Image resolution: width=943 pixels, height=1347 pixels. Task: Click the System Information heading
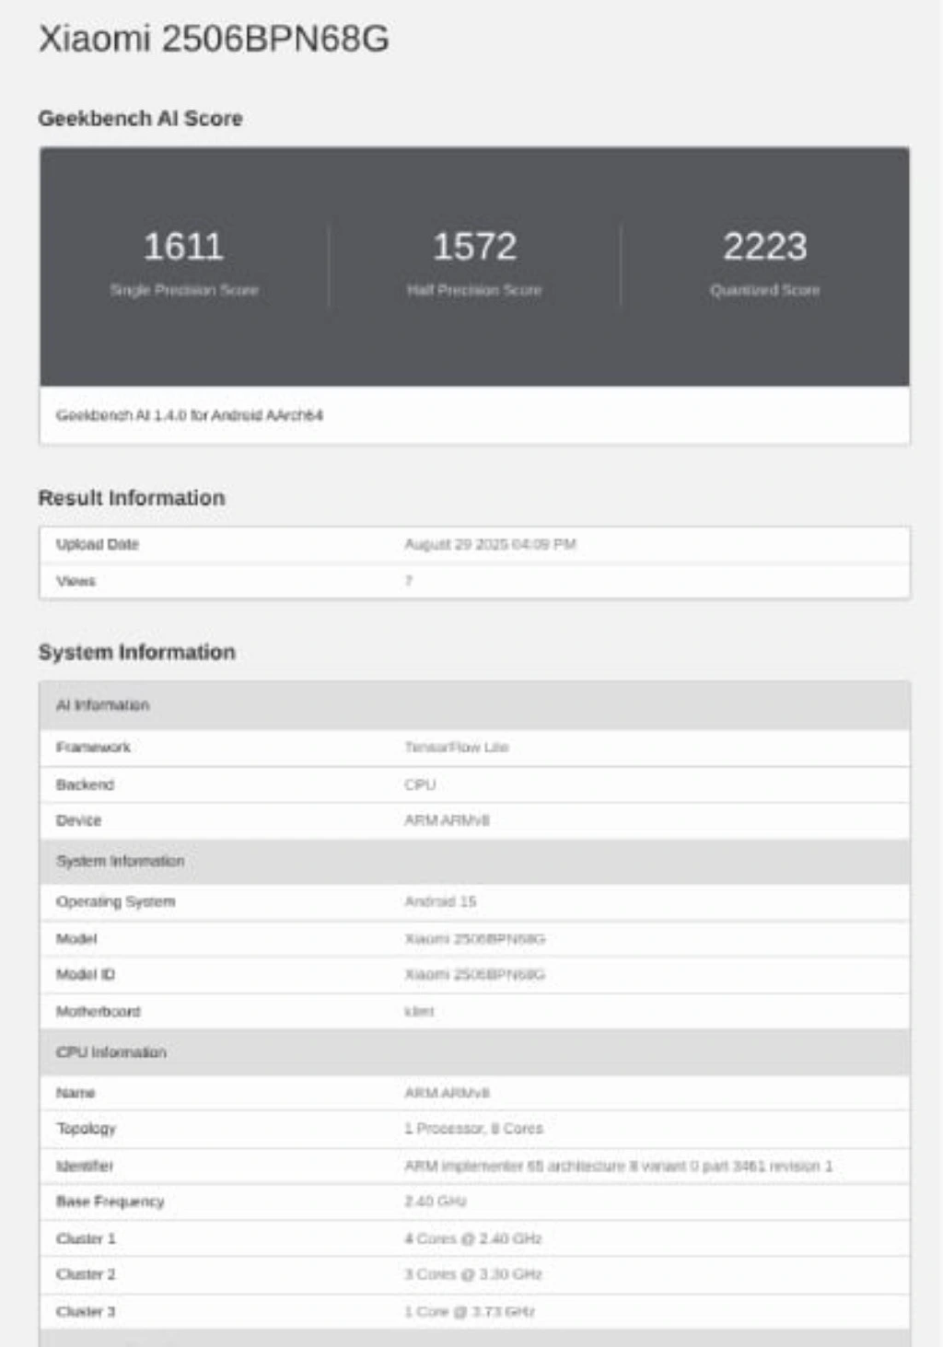coord(136,652)
